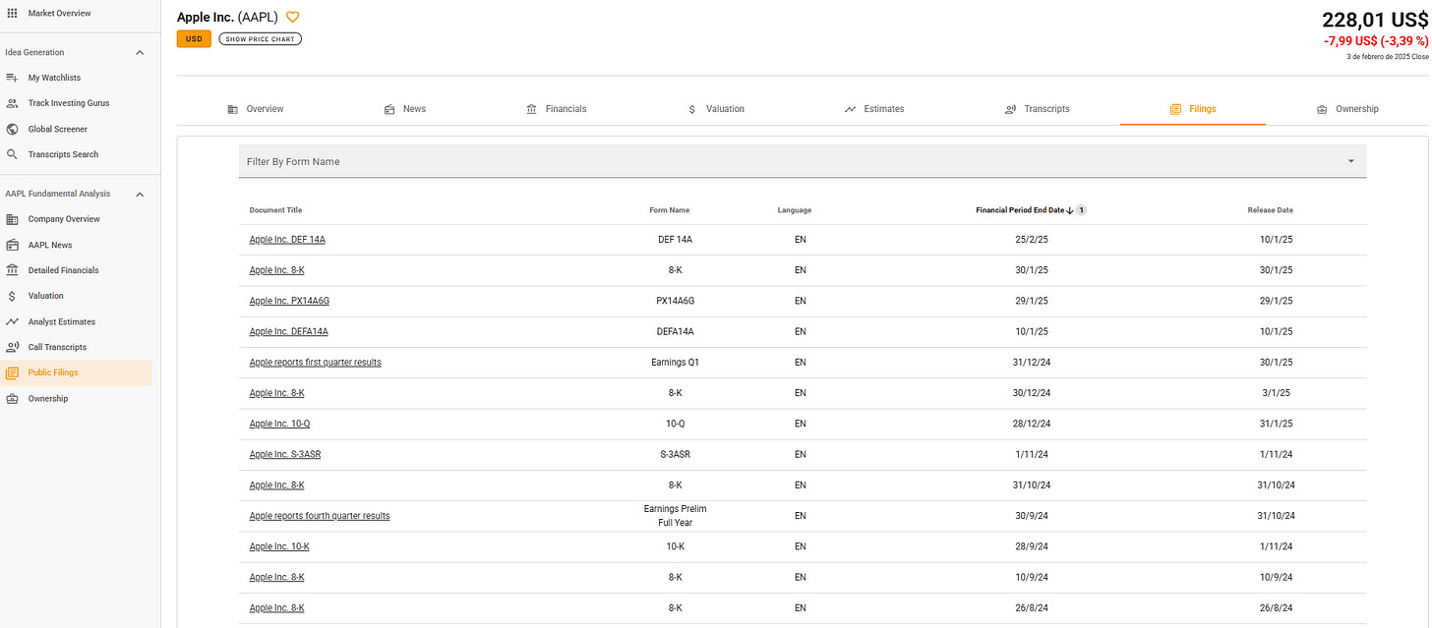1432x628 pixels.
Task: Switch to the Financials tab
Action: click(x=556, y=109)
